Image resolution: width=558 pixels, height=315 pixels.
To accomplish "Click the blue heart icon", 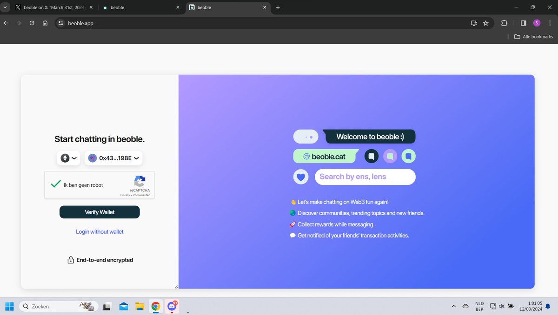I will coord(301,177).
